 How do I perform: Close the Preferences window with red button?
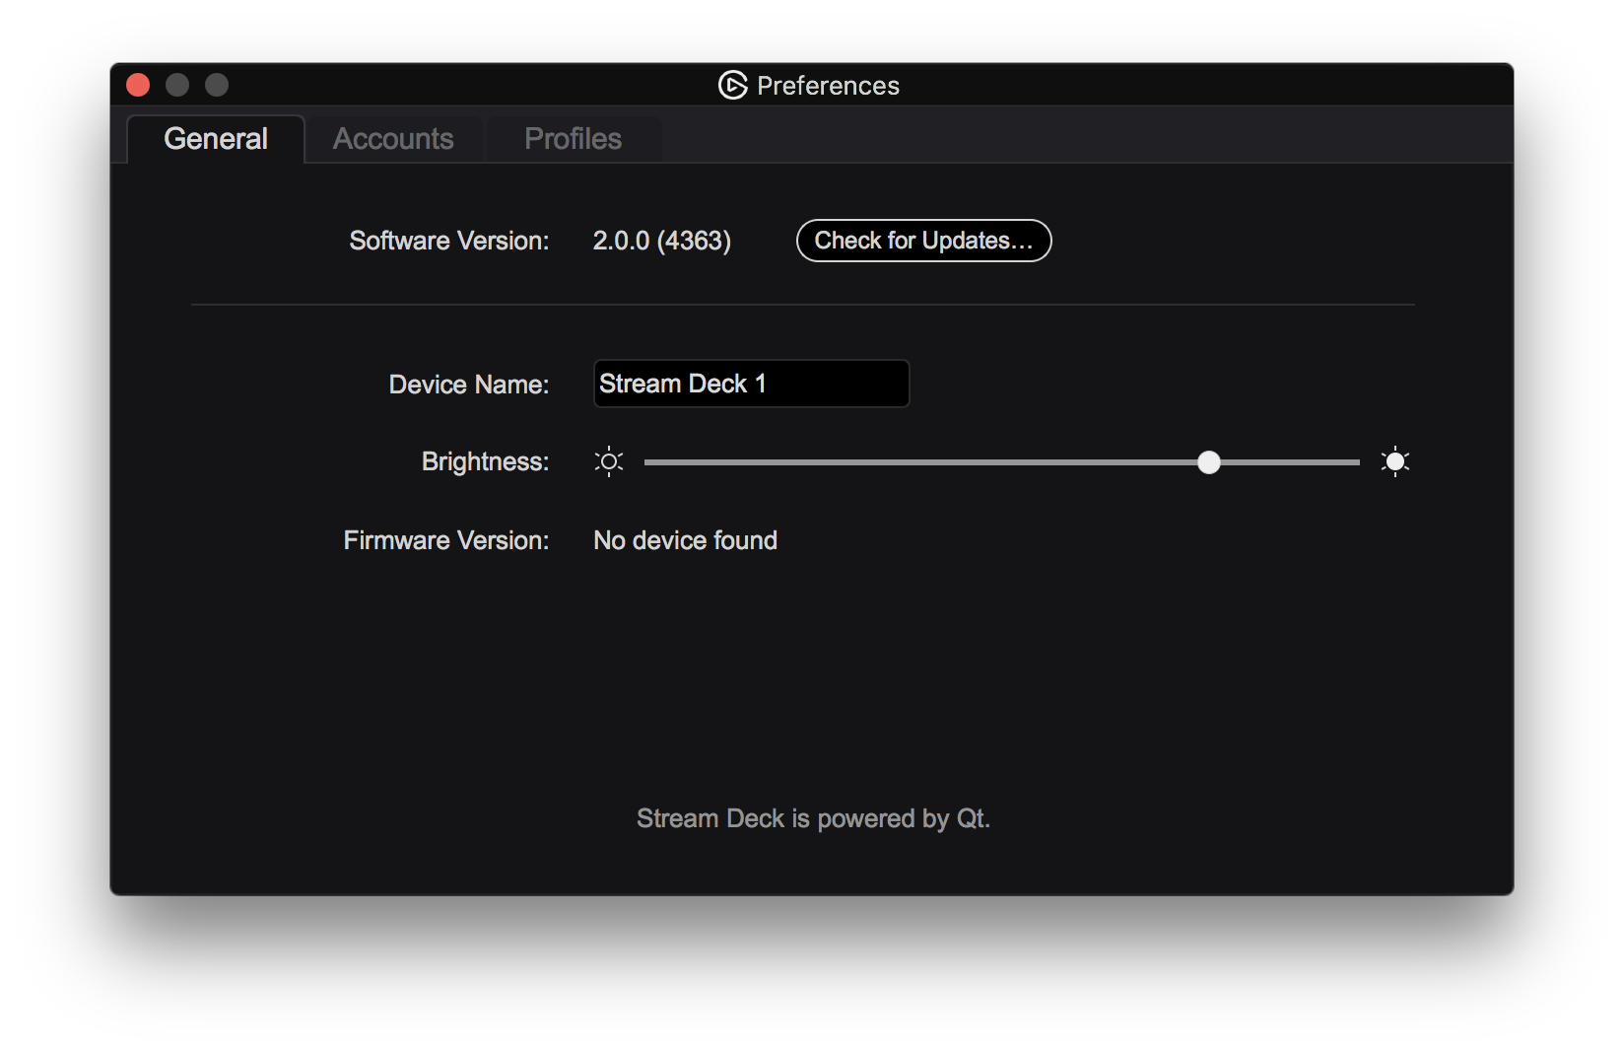click(138, 86)
